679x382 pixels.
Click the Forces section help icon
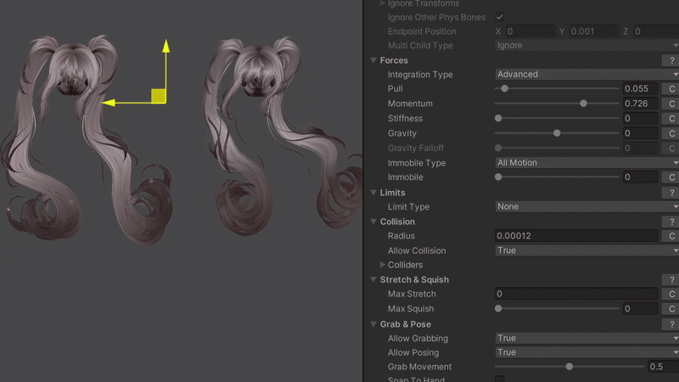671,60
